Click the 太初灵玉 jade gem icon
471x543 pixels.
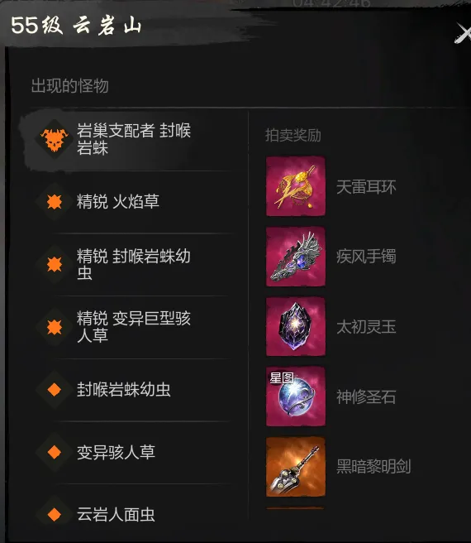pos(296,327)
